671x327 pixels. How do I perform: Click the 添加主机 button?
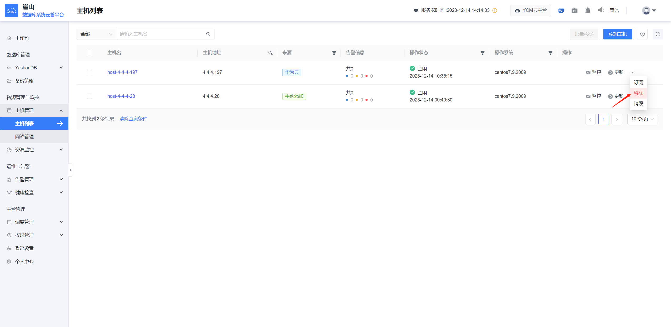point(617,34)
